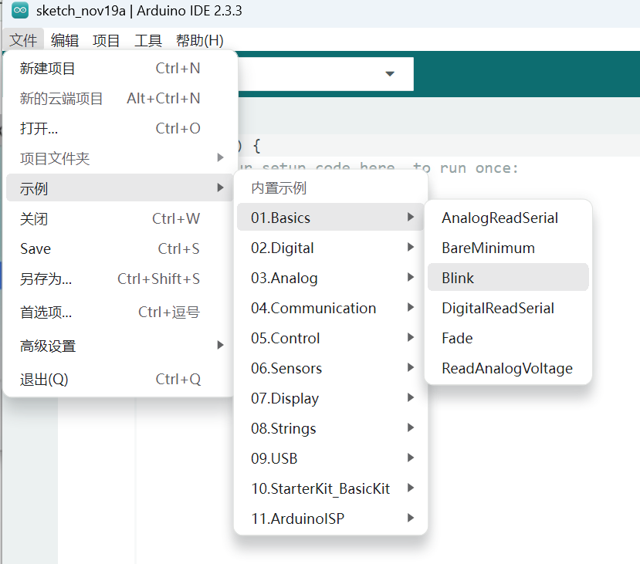Expand the 02.Digital examples submenu
This screenshot has width=640, height=564.
tap(330, 248)
